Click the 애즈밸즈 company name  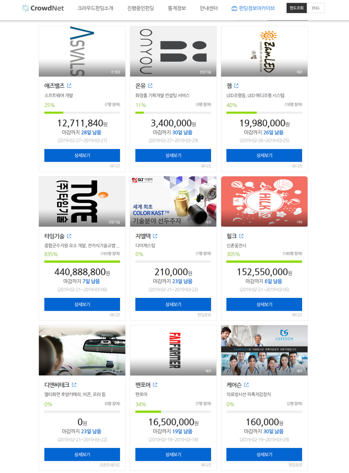point(55,86)
